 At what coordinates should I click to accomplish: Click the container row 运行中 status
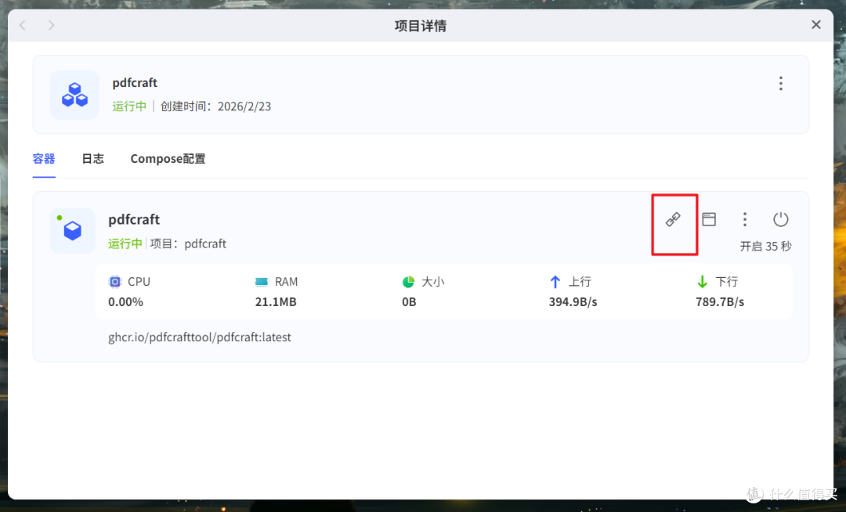tap(125, 243)
